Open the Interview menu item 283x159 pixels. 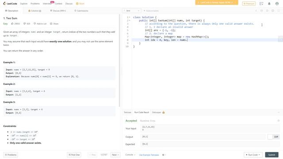47,4
